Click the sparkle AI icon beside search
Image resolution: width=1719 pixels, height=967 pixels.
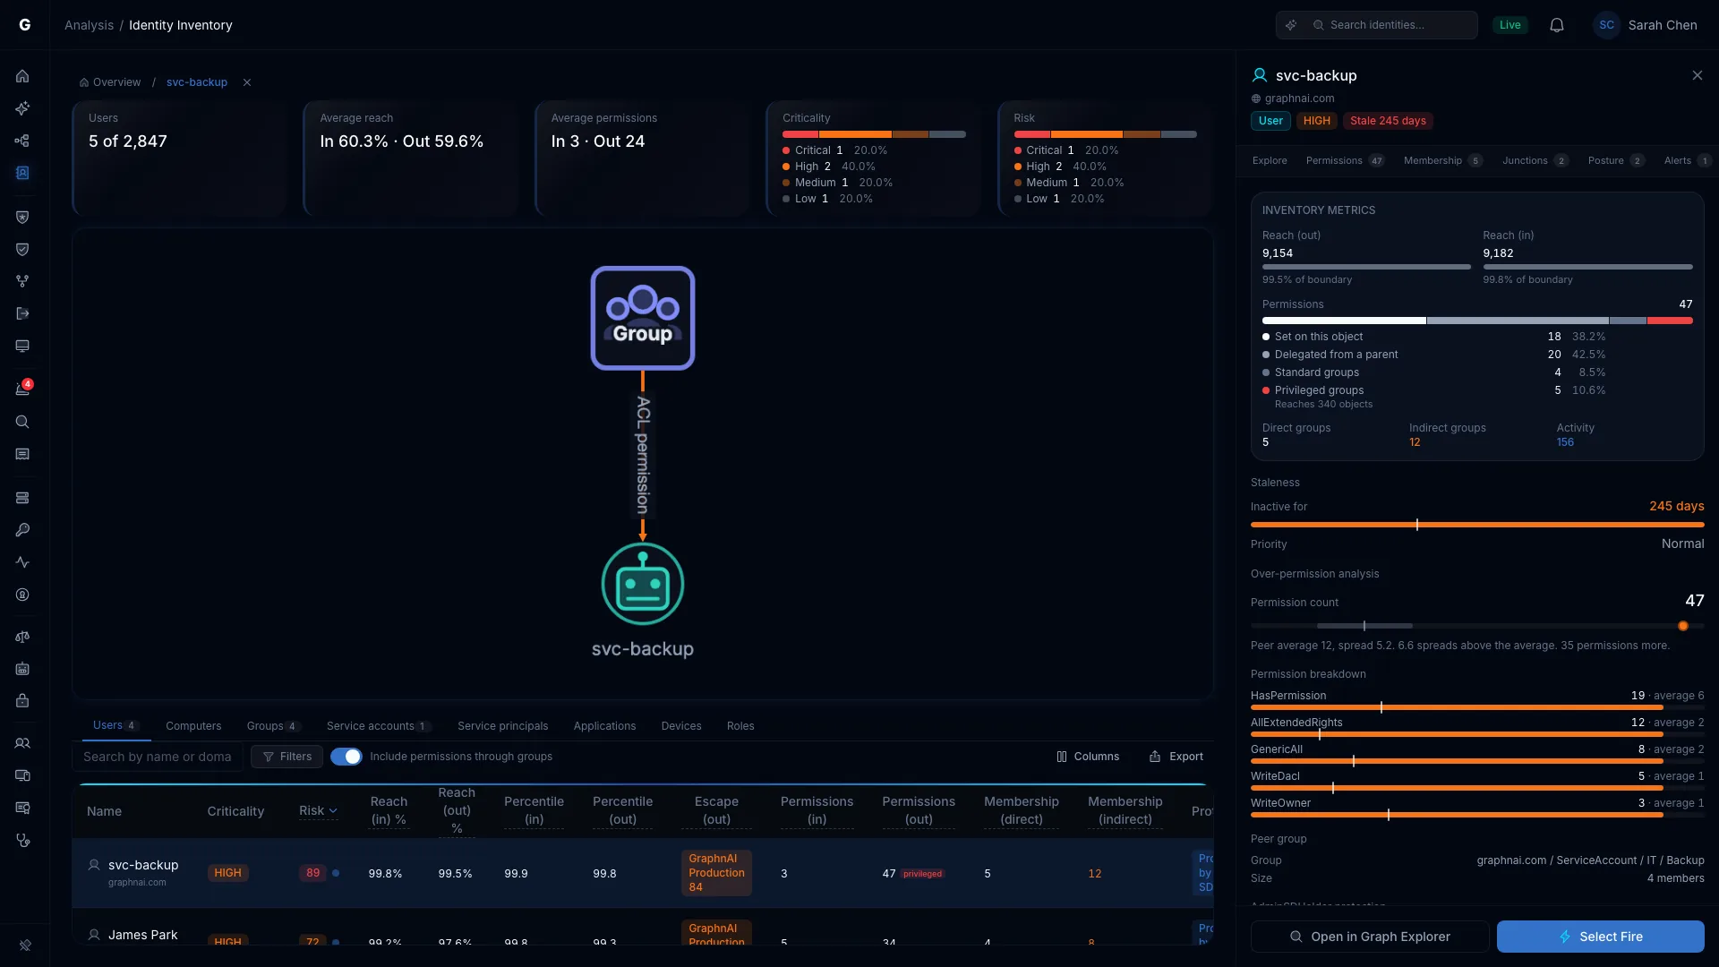pyautogui.click(x=1291, y=25)
